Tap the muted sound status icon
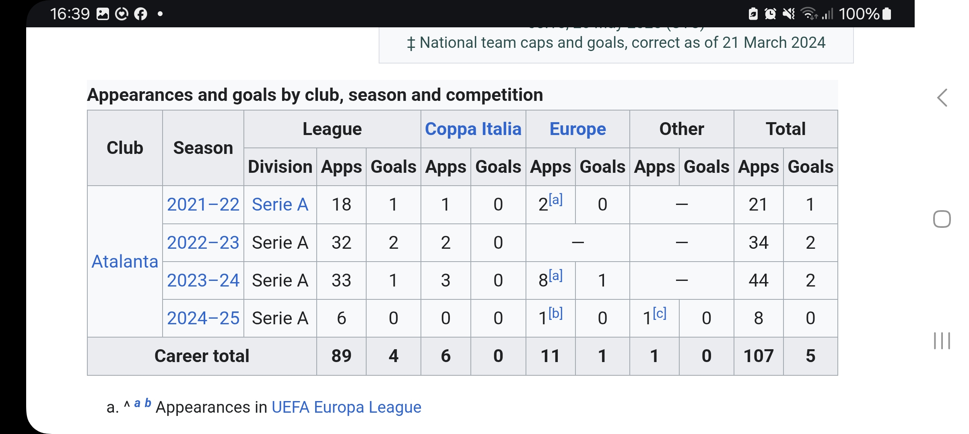Image resolution: width=969 pixels, height=434 pixels. tap(789, 14)
